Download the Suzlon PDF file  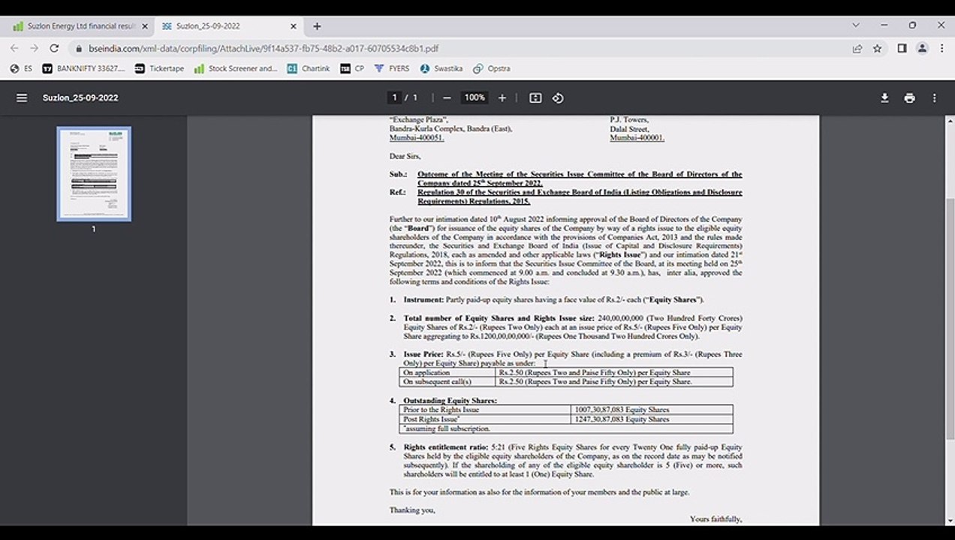point(884,97)
